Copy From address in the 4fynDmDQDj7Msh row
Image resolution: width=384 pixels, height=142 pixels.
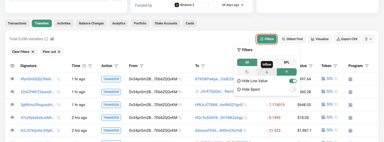pos(180,79)
